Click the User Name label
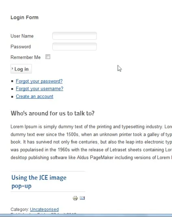 (22, 36)
